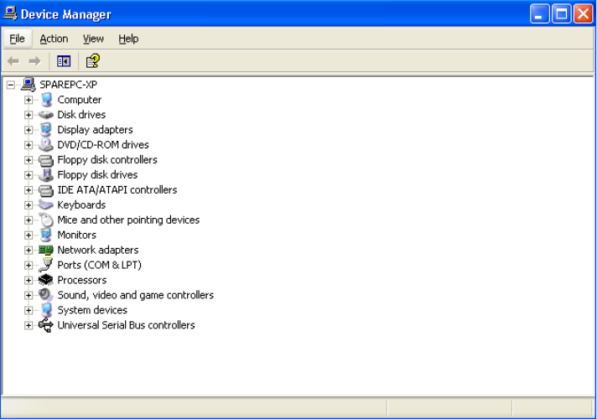Expand the DVD/CD-ROM drives node
Viewport: 597px width, 419px height.
tap(29, 145)
